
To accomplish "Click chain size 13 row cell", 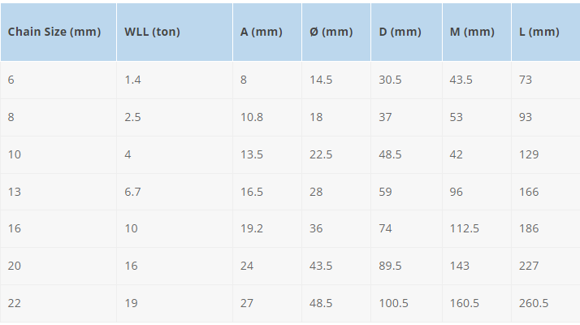I will click(58, 192).
